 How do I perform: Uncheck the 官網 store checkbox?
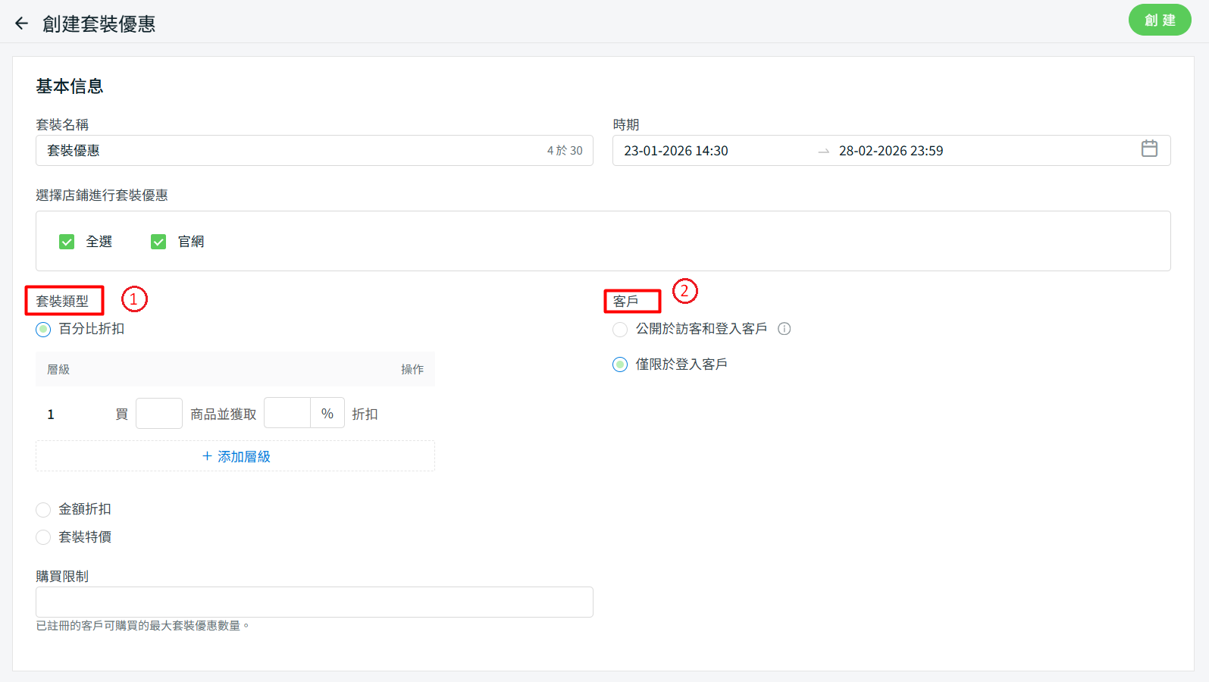[x=158, y=242]
